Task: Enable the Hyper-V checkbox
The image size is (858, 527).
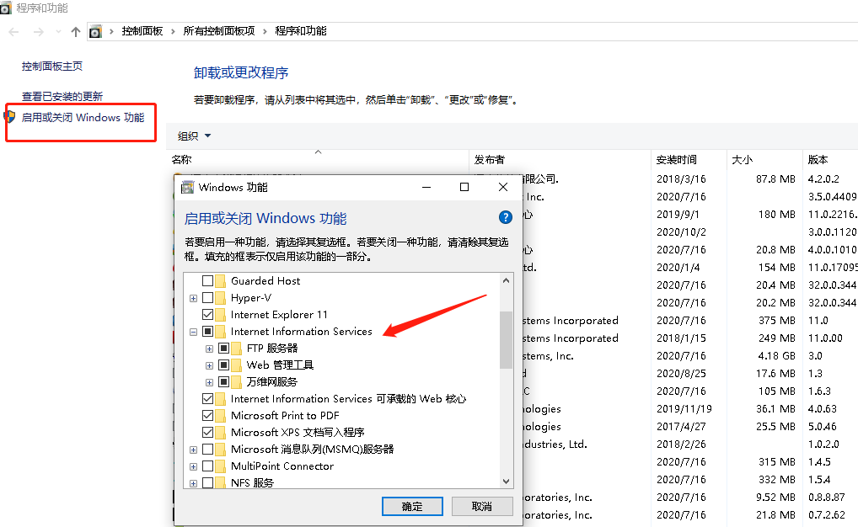Action: [208, 298]
